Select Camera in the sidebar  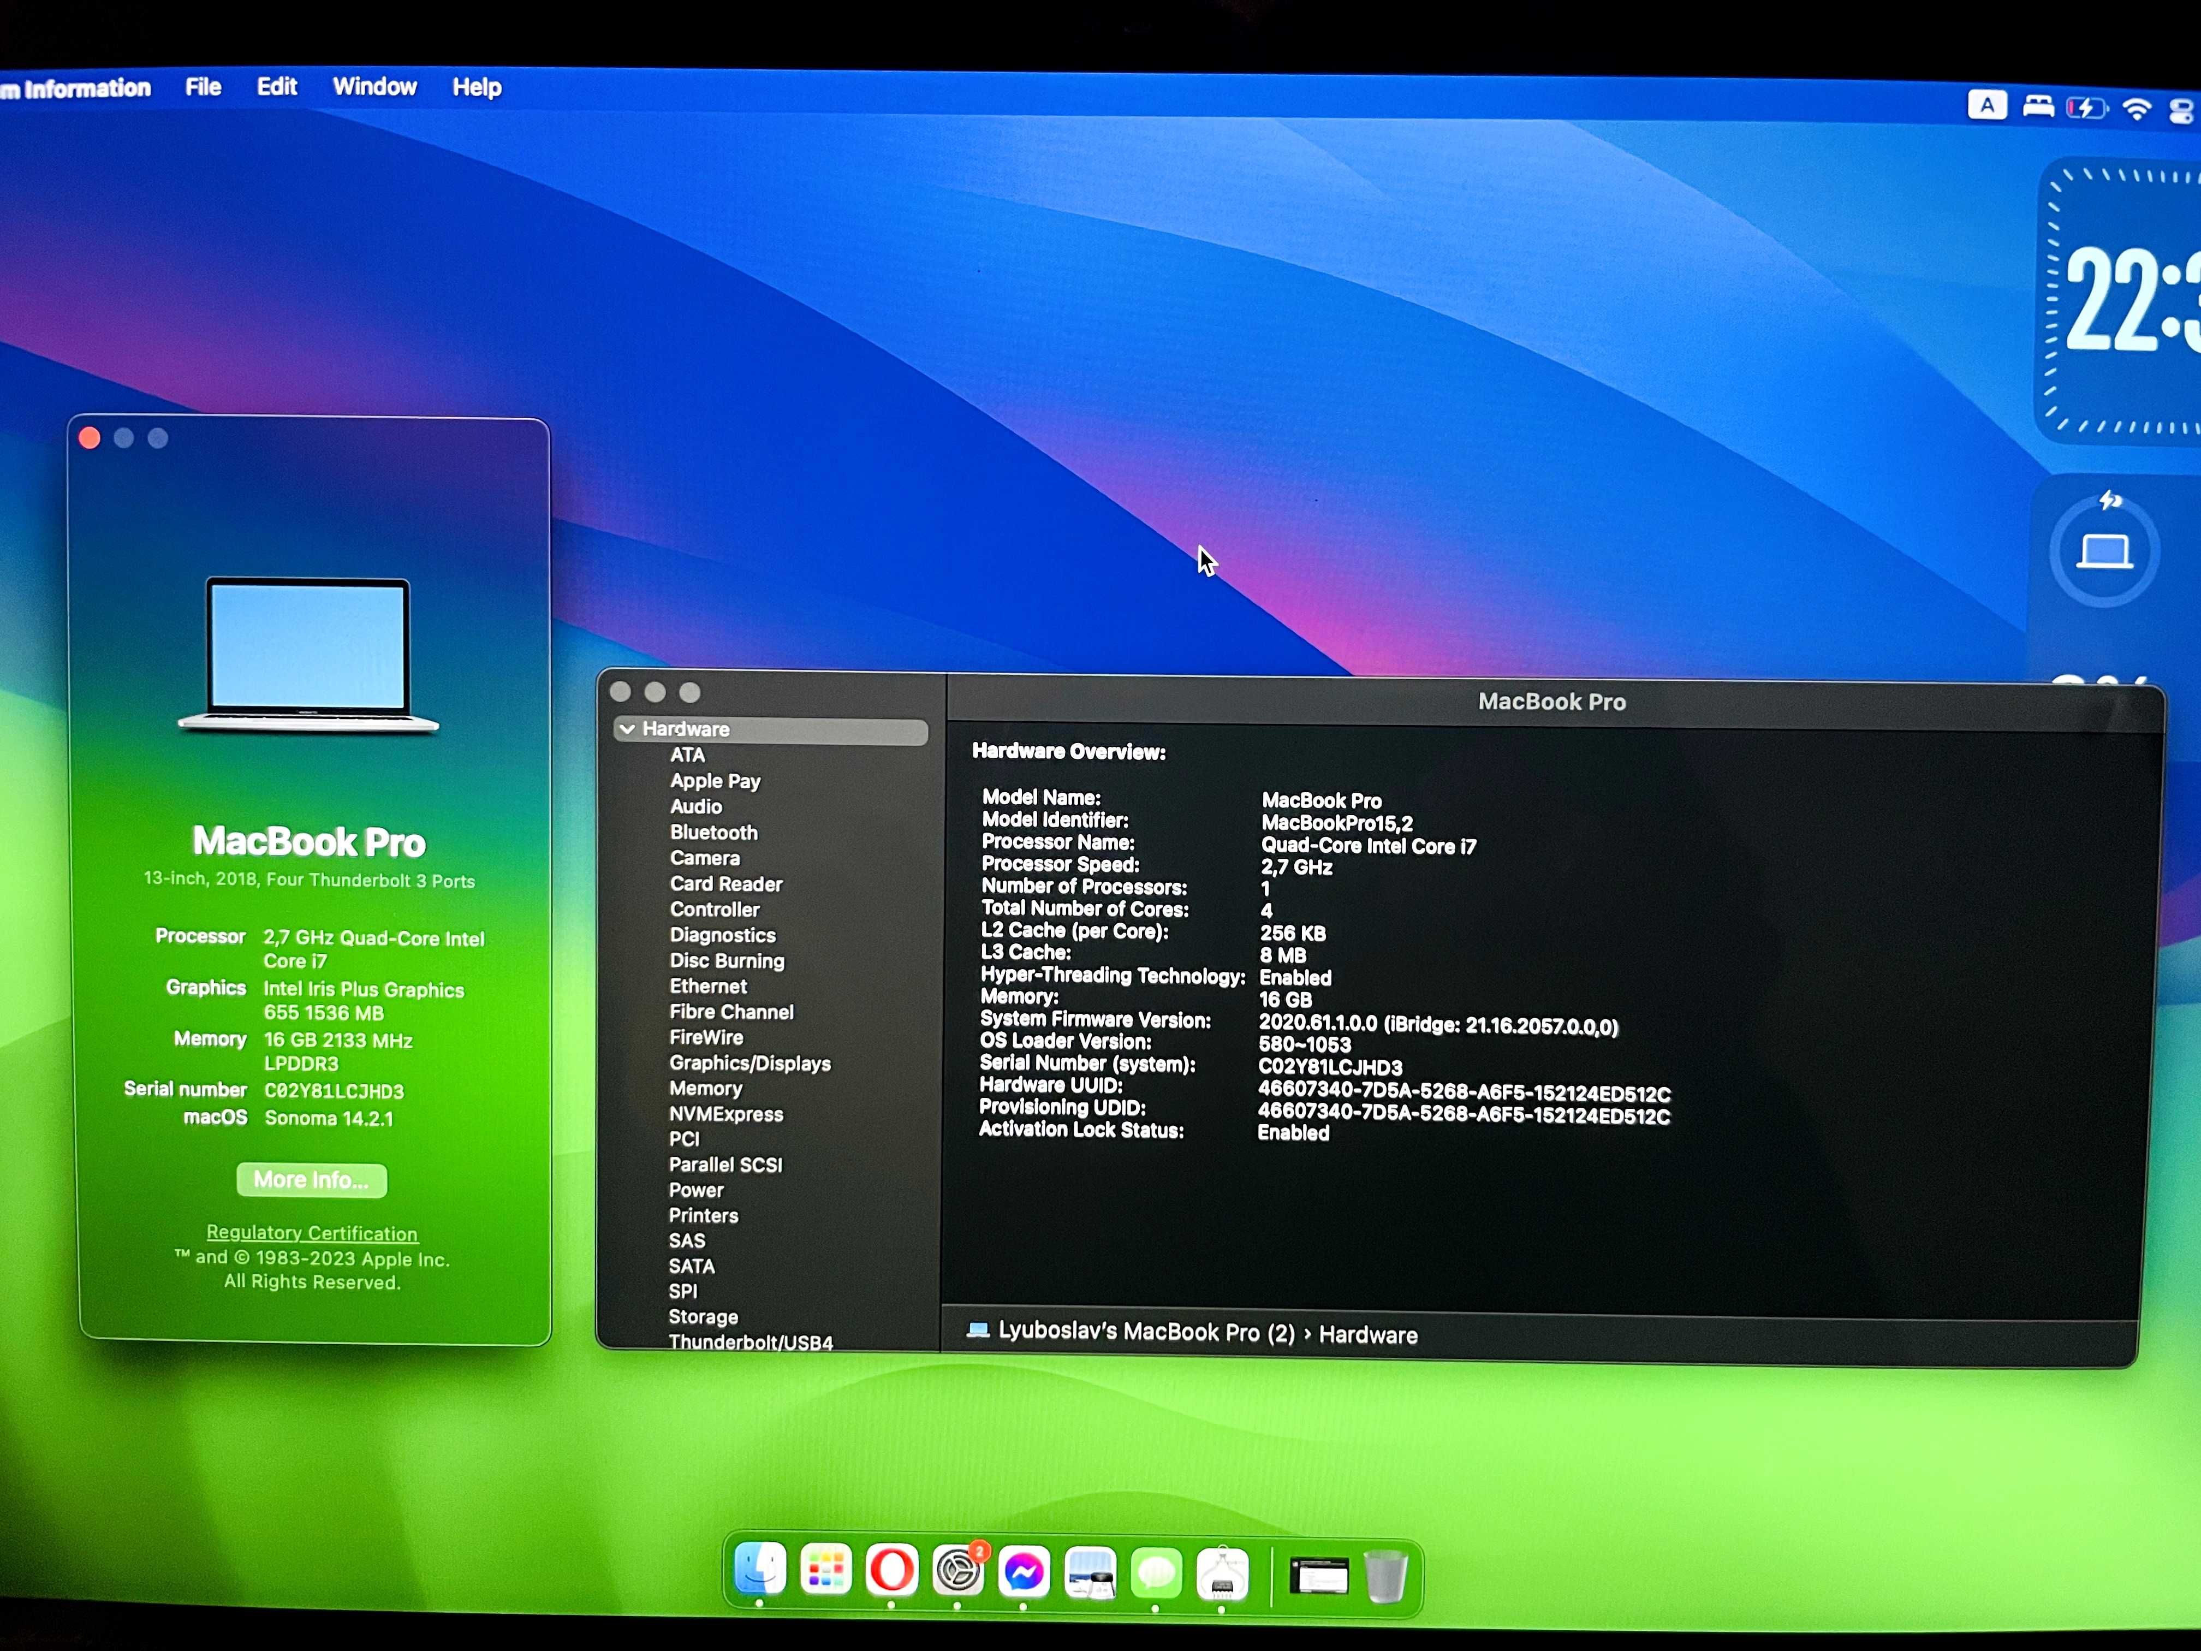(x=705, y=859)
